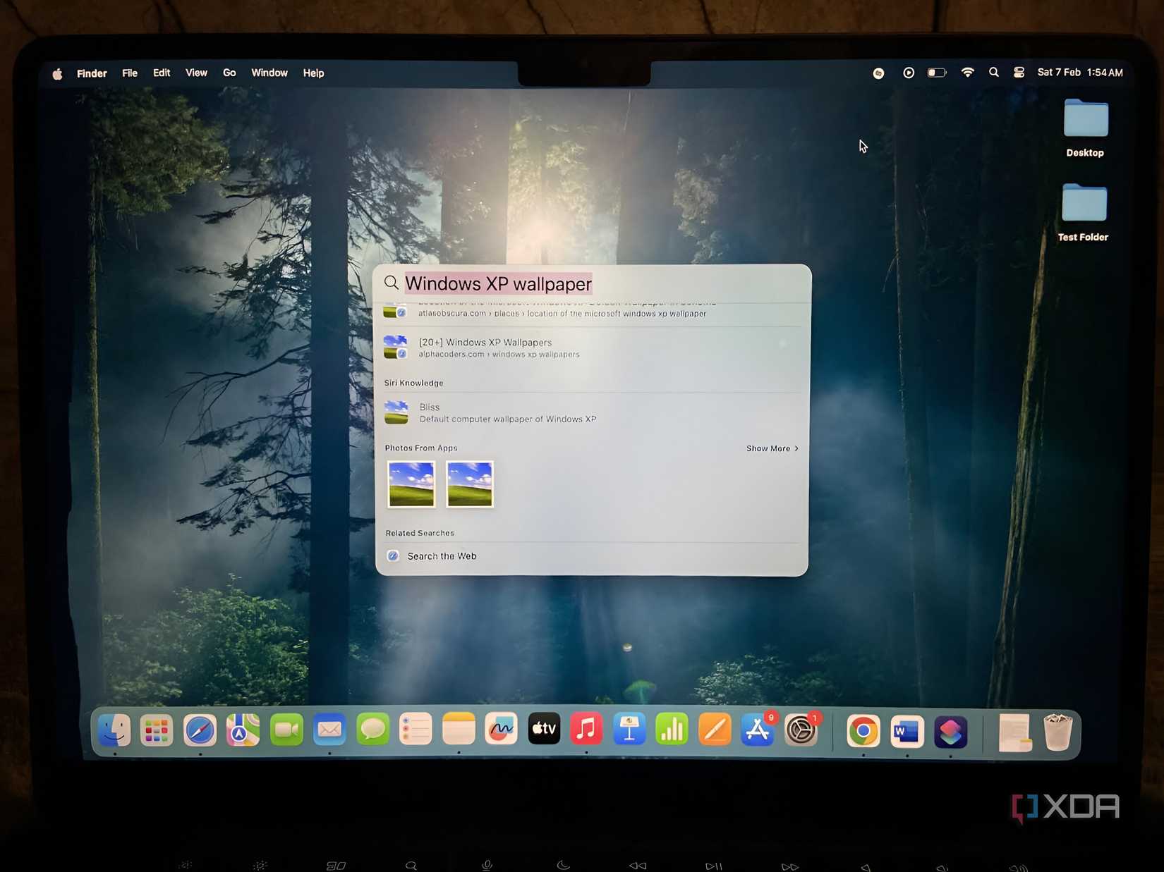Launch FaceTime from the dock
The image size is (1164, 872).
(x=286, y=730)
